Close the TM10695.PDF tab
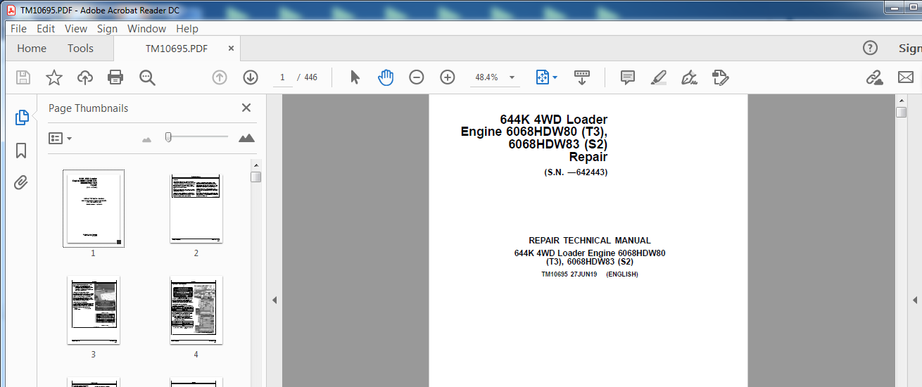The height and width of the screenshot is (387, 922). pyautogui.click(x=231, y=49)
